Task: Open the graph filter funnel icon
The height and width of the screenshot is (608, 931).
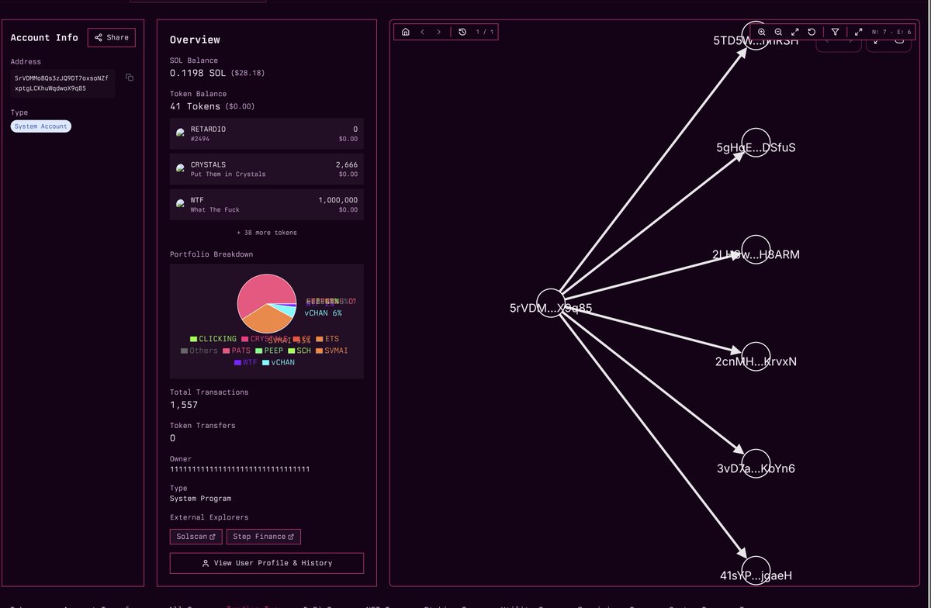Action: click(836, 32)
